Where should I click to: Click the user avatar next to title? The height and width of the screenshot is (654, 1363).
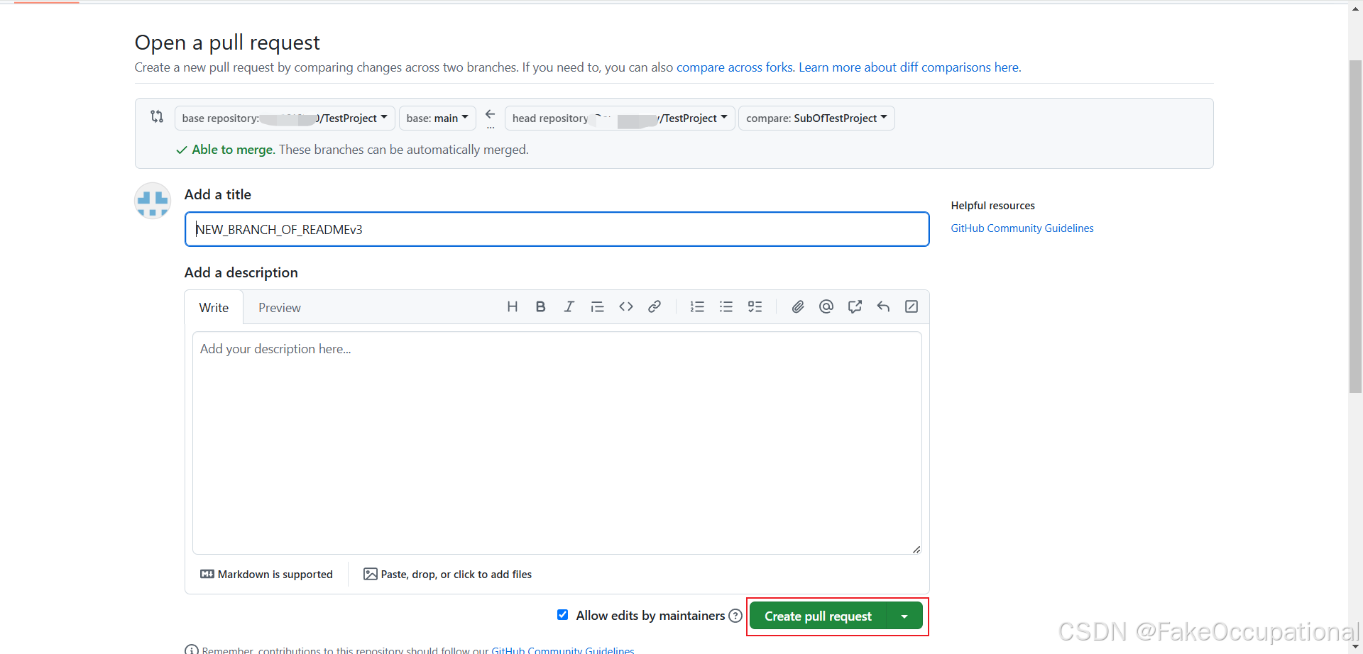click(153, 201)
